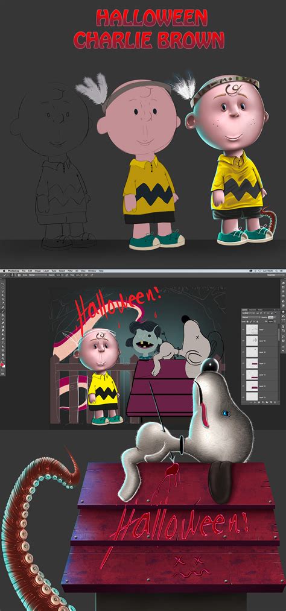Select the Eyedropper tool

click(3, 303)
